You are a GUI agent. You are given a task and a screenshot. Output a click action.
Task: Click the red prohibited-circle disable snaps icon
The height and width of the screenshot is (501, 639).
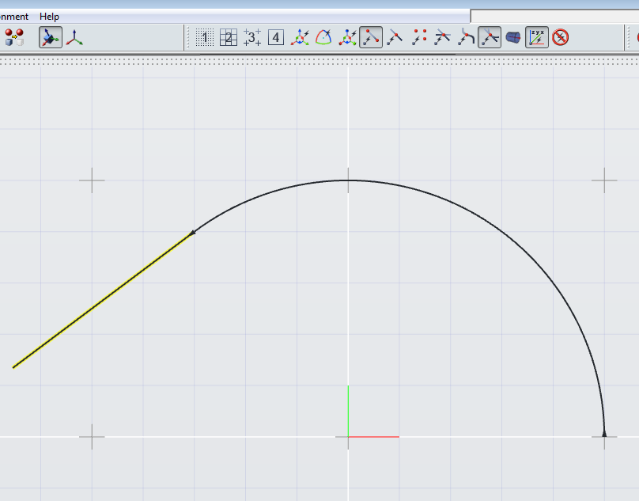(561, 37)
